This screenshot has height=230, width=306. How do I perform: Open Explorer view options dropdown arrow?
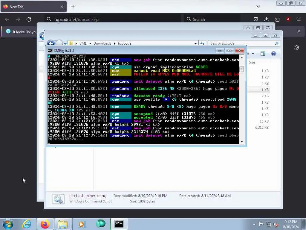253,54
